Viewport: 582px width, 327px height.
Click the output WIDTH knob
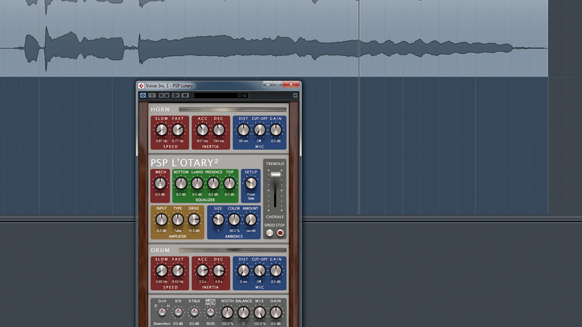(227, 313)
